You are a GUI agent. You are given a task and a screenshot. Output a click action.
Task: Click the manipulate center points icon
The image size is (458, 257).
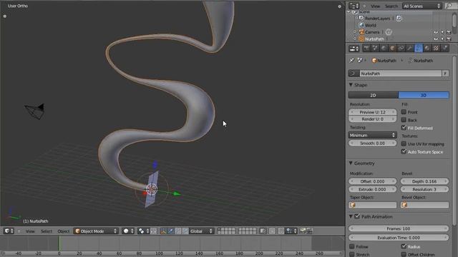tap(154, 231)
